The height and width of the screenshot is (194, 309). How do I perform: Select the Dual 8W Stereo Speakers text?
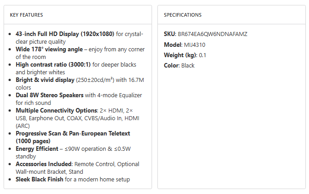tap(49, 95)
